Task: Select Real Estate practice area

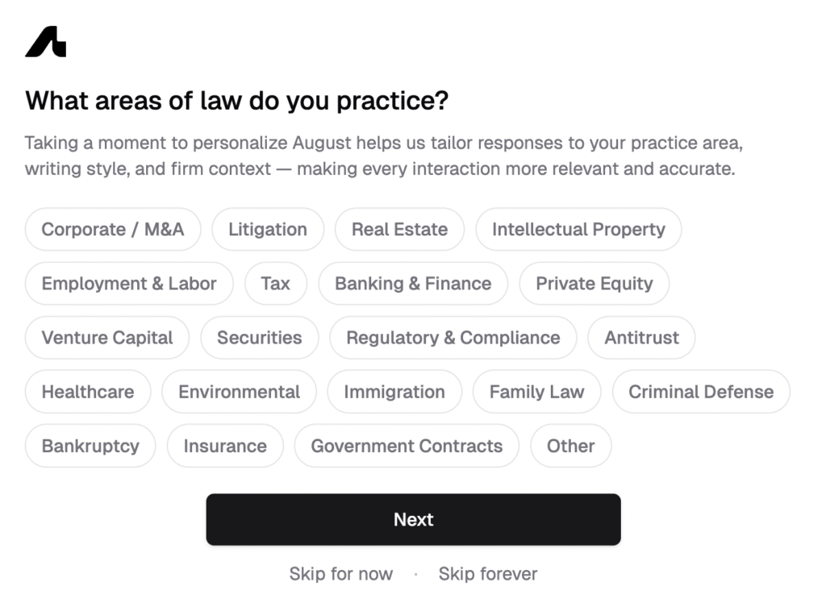Action: click(399, 229)
